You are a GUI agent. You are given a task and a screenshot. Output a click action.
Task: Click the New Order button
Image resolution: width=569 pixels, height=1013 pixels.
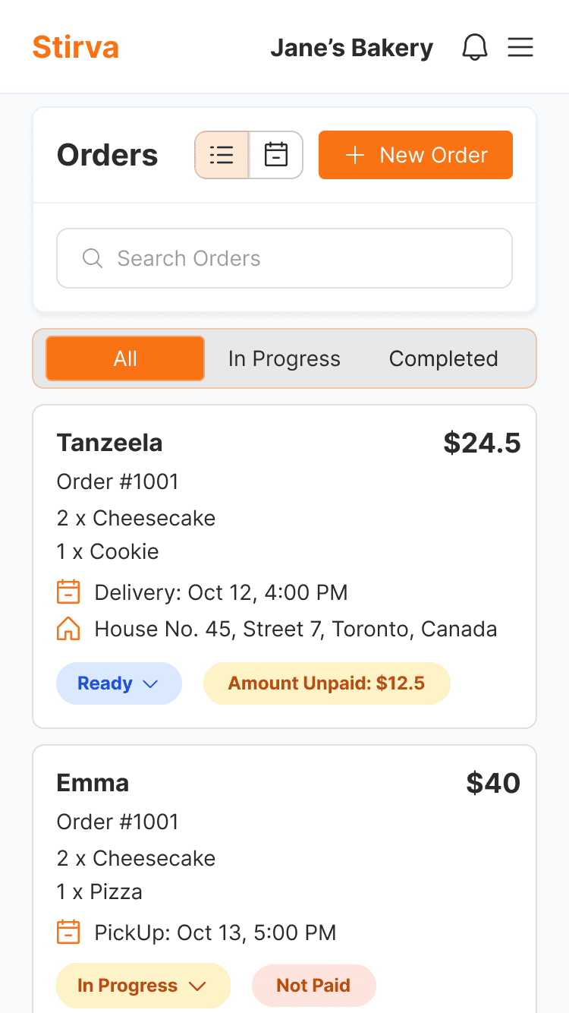pos(416,155)
